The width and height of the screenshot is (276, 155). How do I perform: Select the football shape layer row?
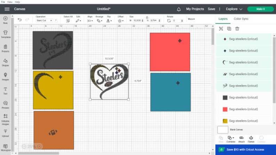coord(244,74)
